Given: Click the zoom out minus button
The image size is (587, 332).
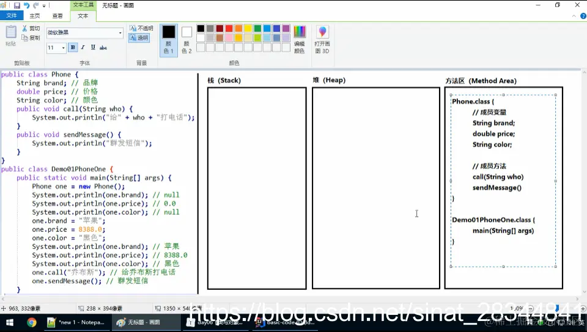Looking at the screenshot, I should tap(531, 308).
